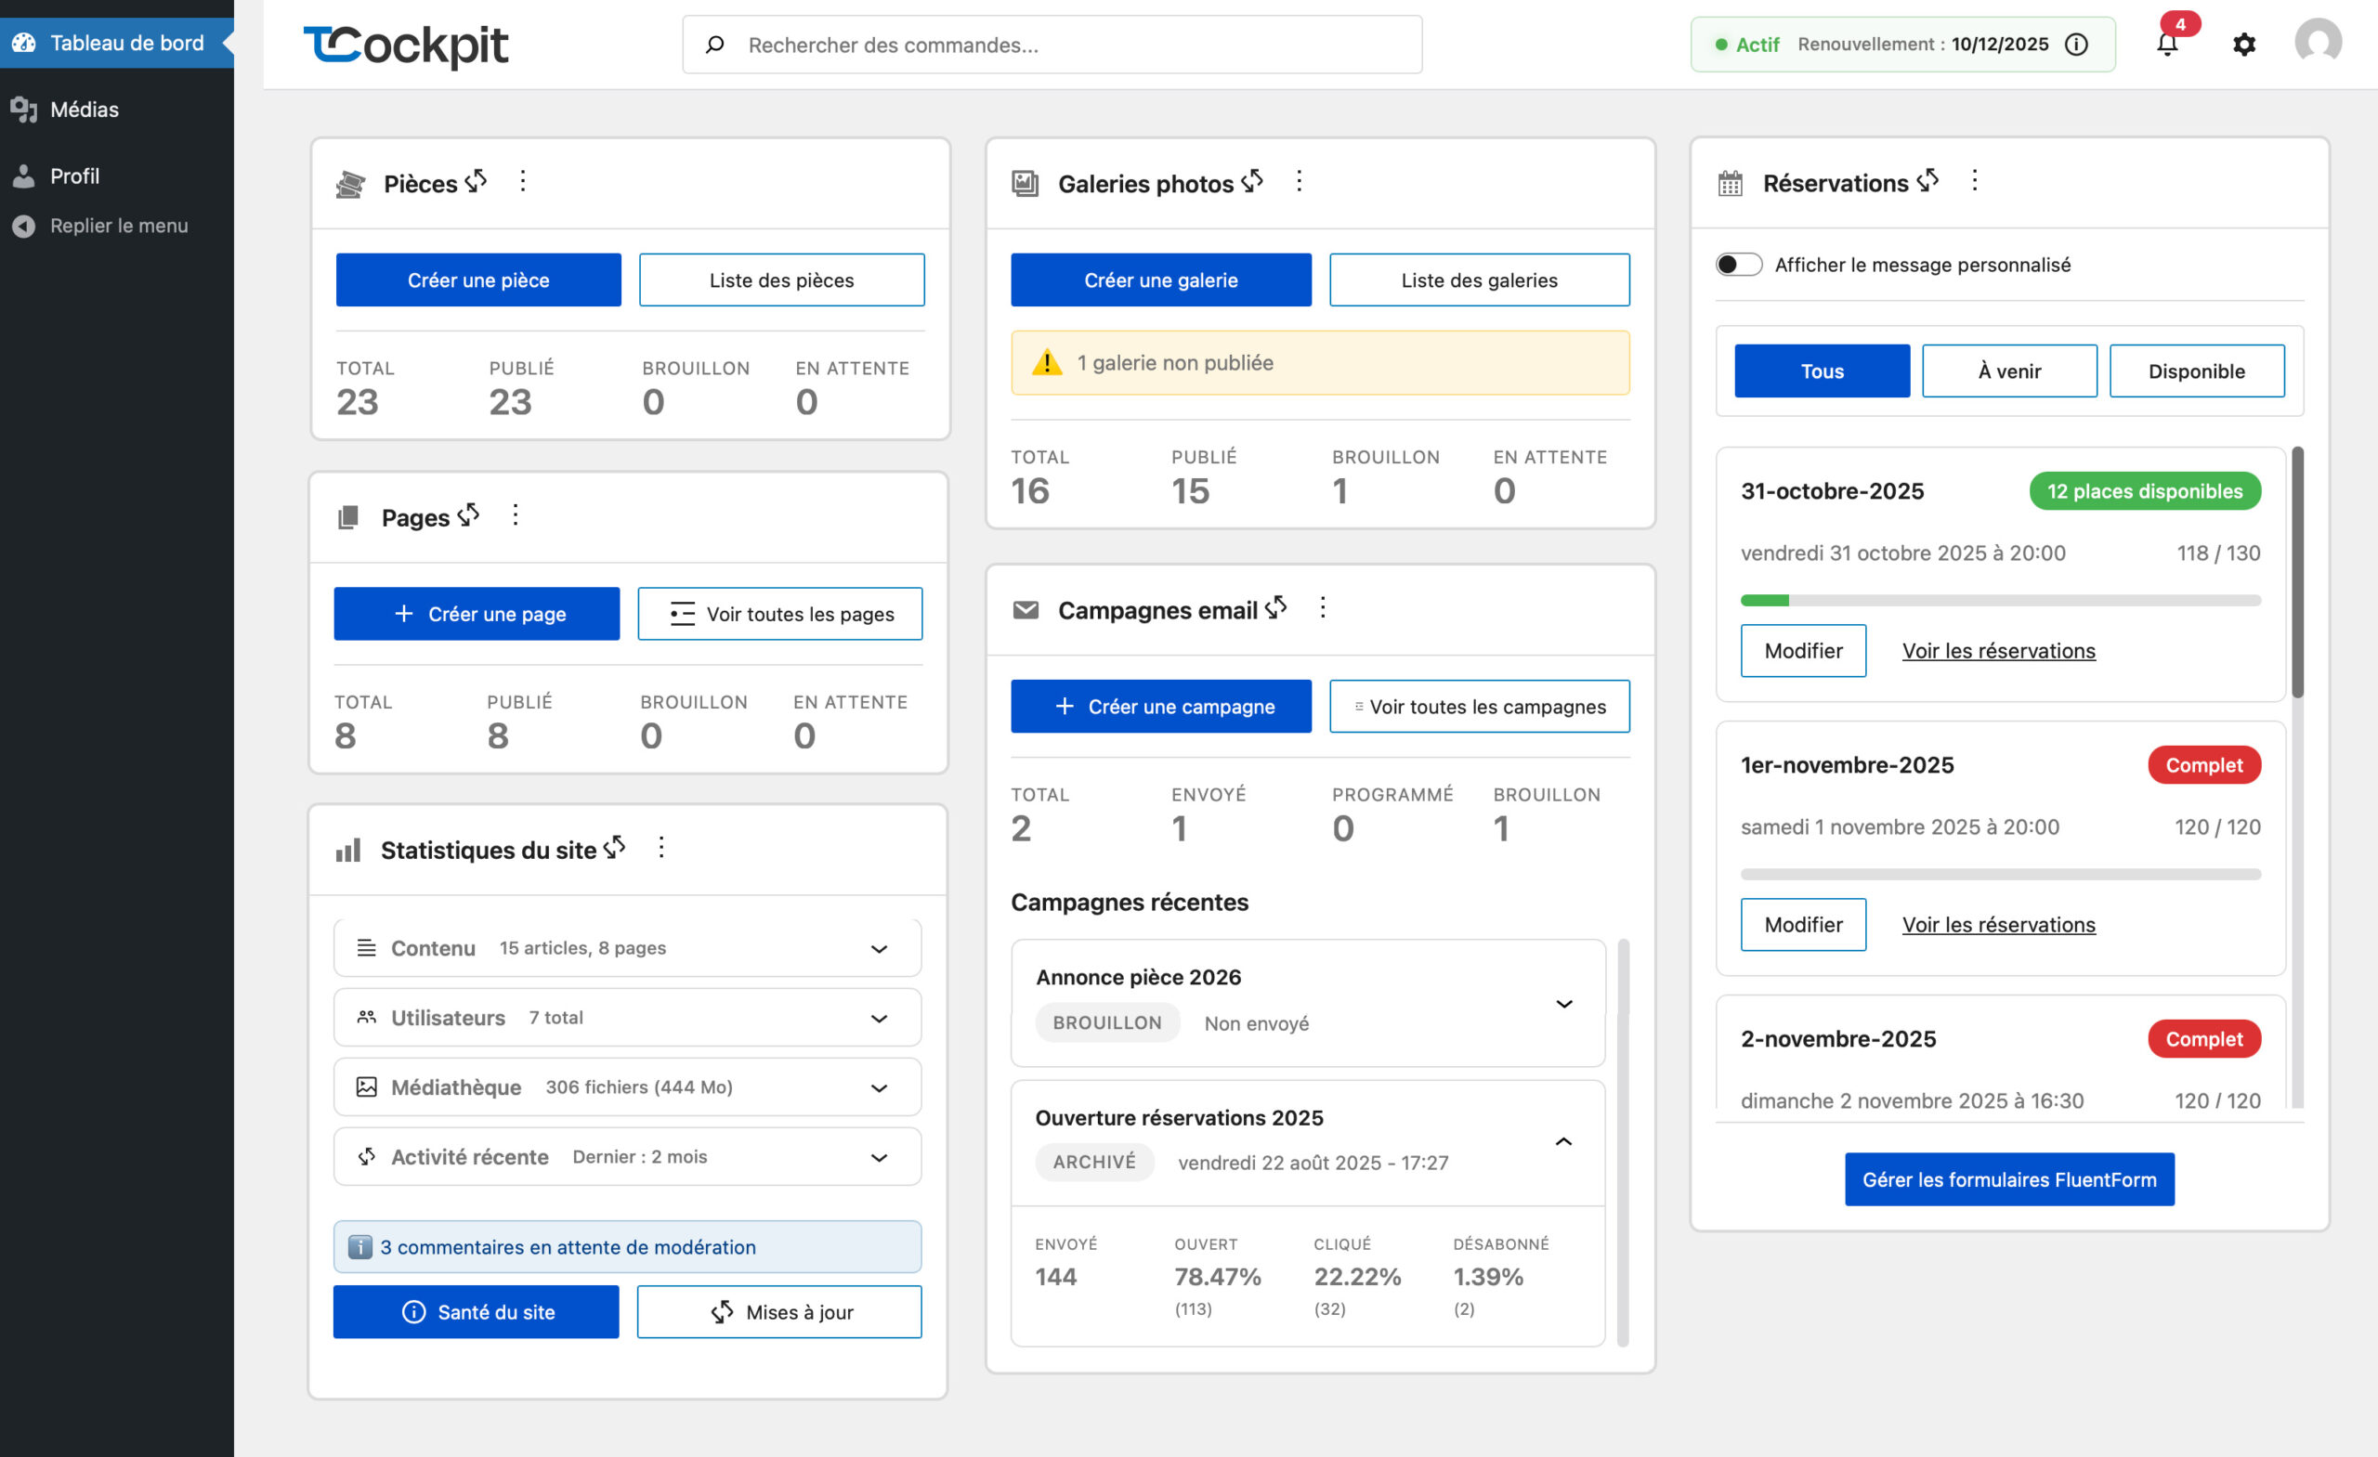Open Galeries photos three-dot options menu
2378x1457 pixels.
(1299, 181)
